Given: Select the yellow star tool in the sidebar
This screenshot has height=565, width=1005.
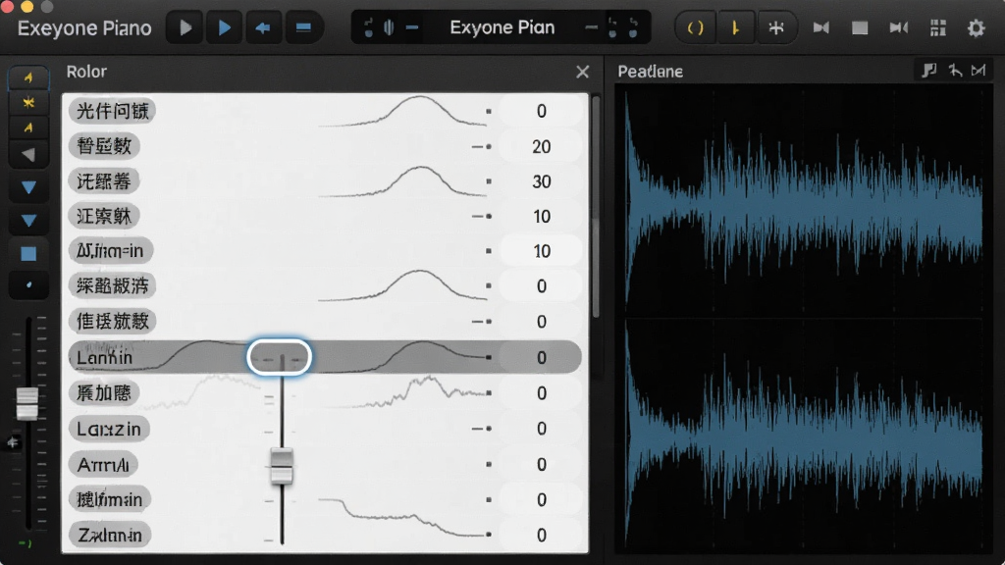Looking at the screenshot, I should point(28,102).
